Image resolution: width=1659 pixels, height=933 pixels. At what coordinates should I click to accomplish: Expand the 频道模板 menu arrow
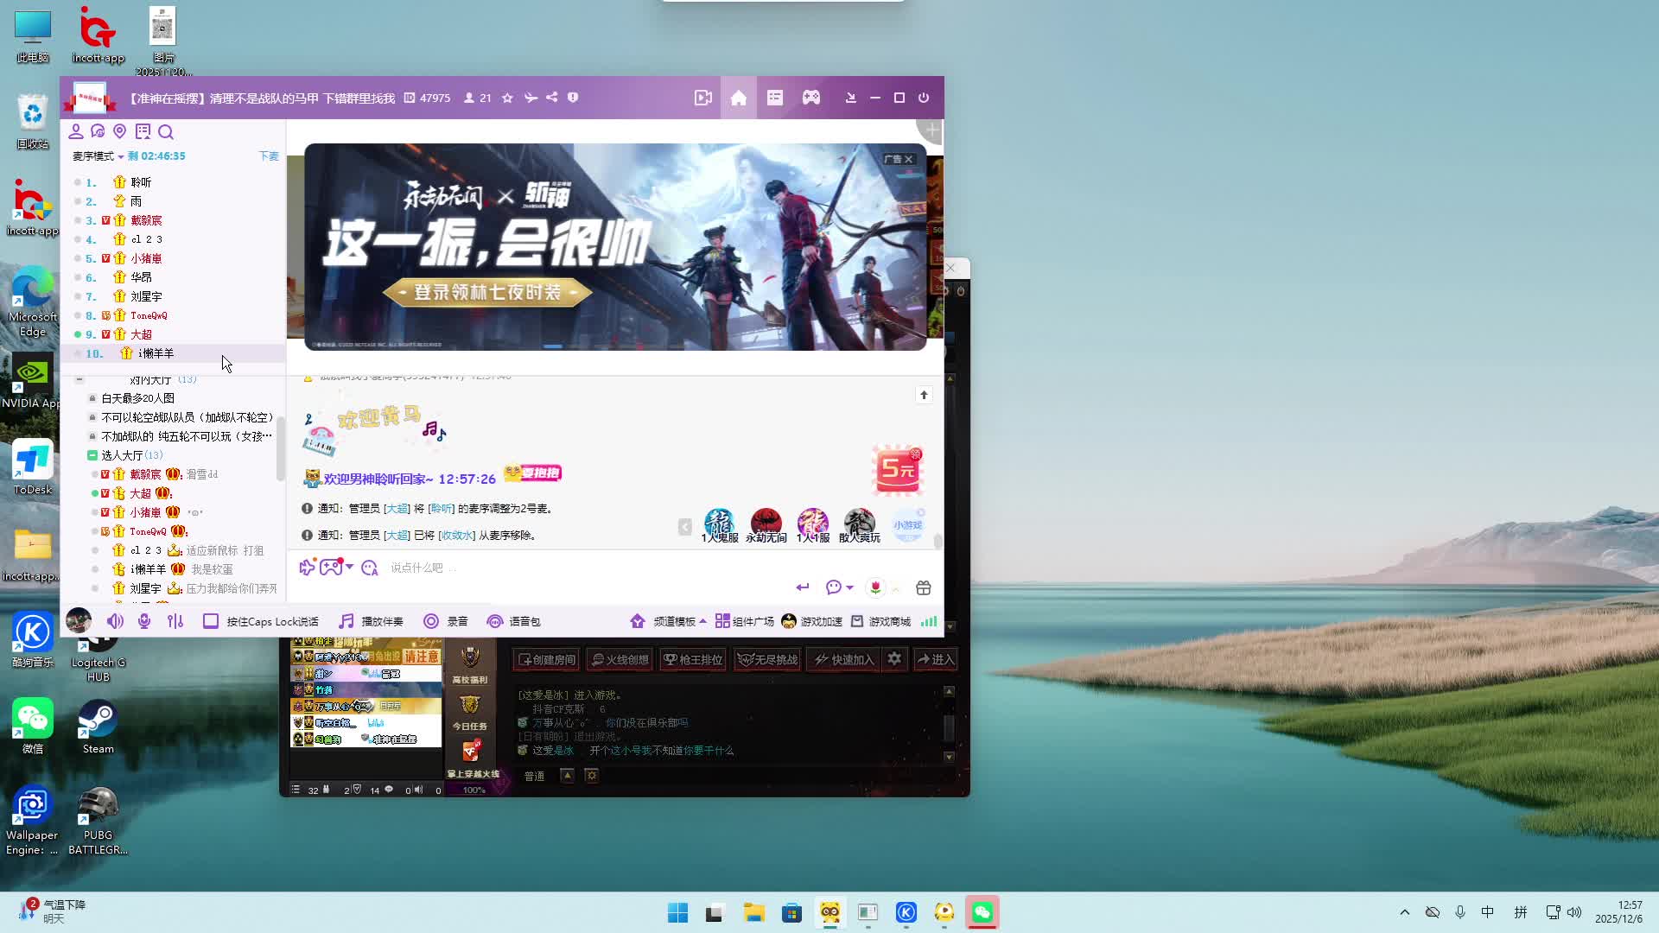(702, 621)
